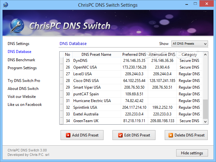Click the orange X icon on Delete DNS Preset
Viewport: 216px width, 162px height.
(x=171, y=135)
